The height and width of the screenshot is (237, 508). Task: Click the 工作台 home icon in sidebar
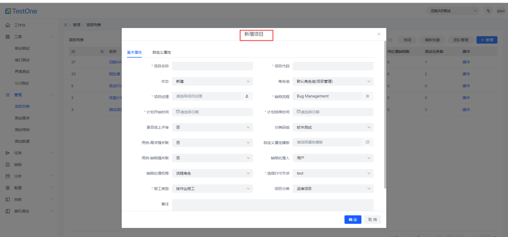[x=8, y=25]
